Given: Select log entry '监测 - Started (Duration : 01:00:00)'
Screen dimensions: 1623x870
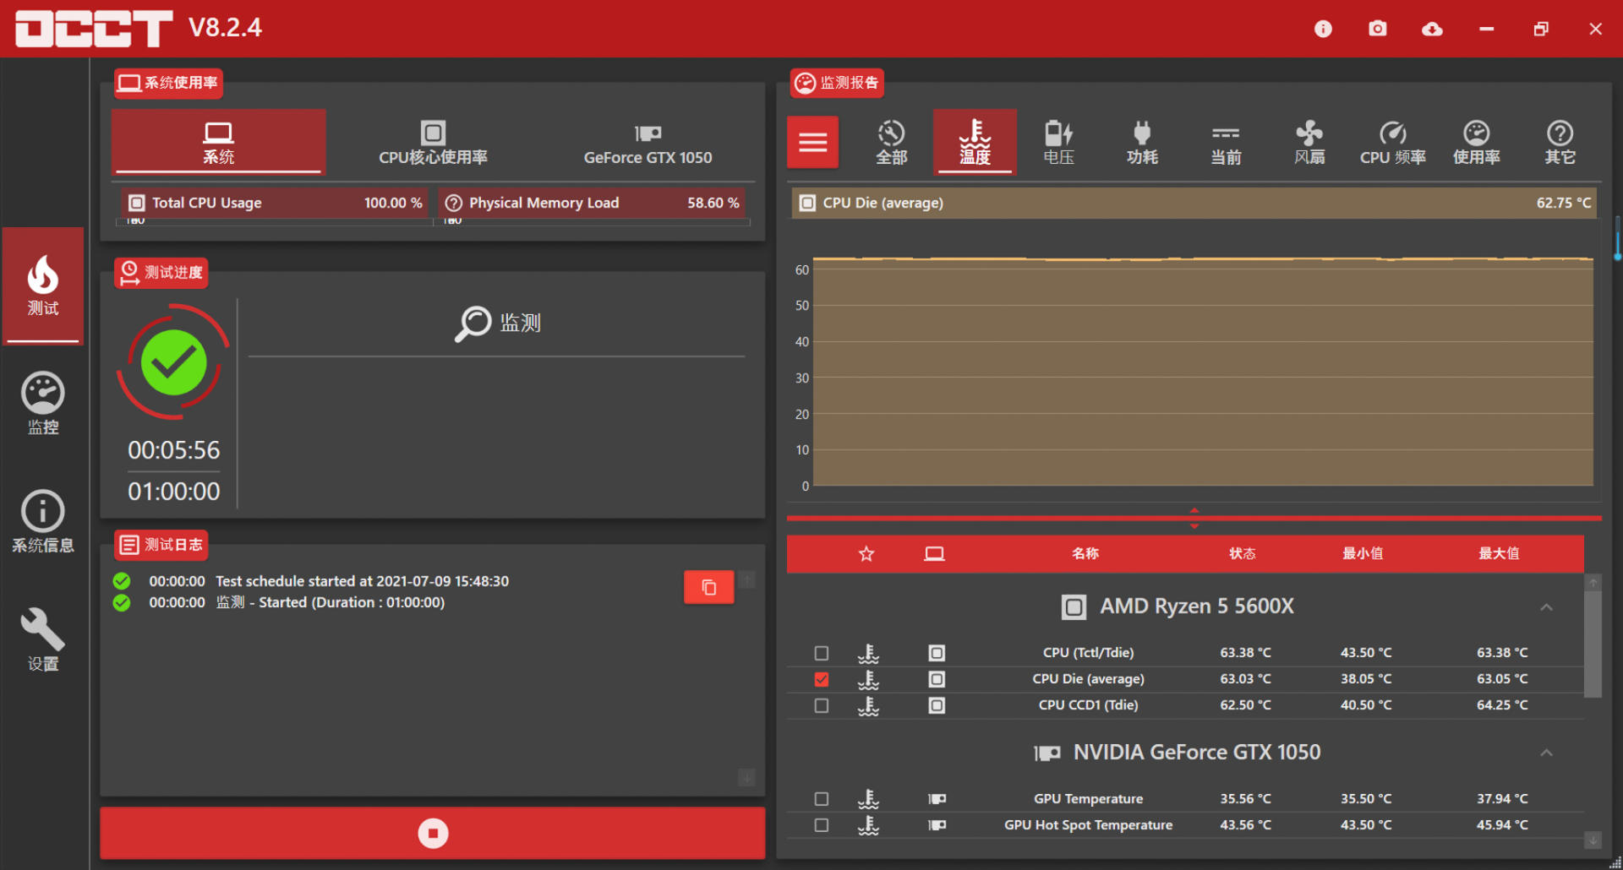Looking at the screenshot, I should click(330, 602).
